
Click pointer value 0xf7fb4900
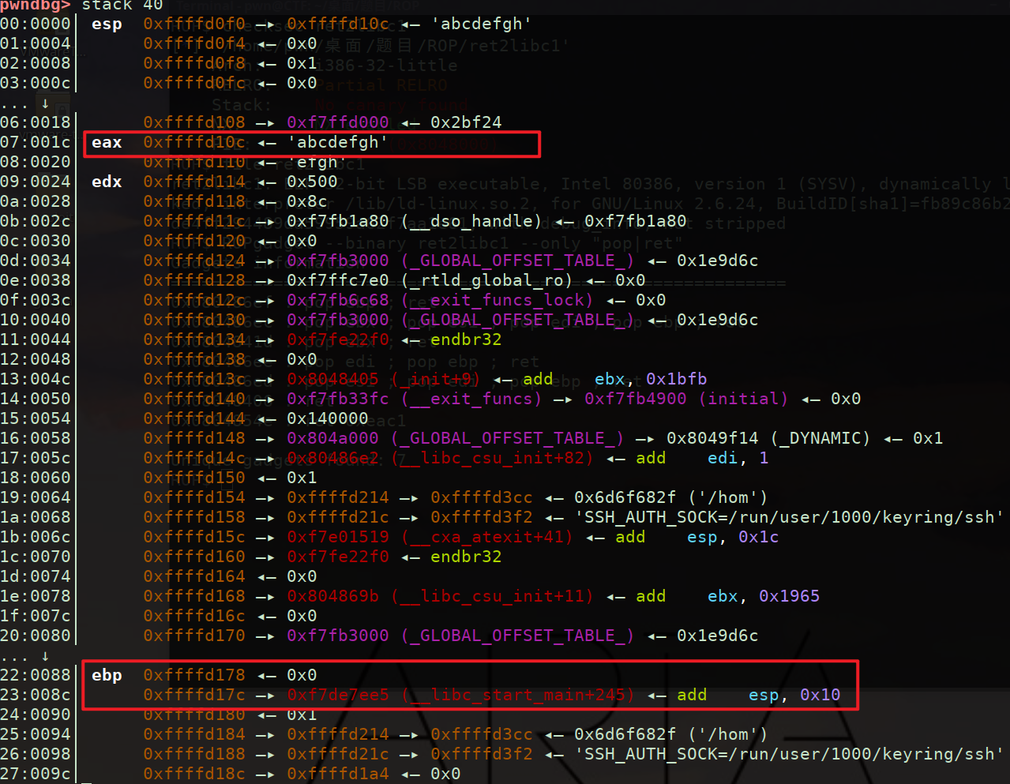click(x=636, y=400)
